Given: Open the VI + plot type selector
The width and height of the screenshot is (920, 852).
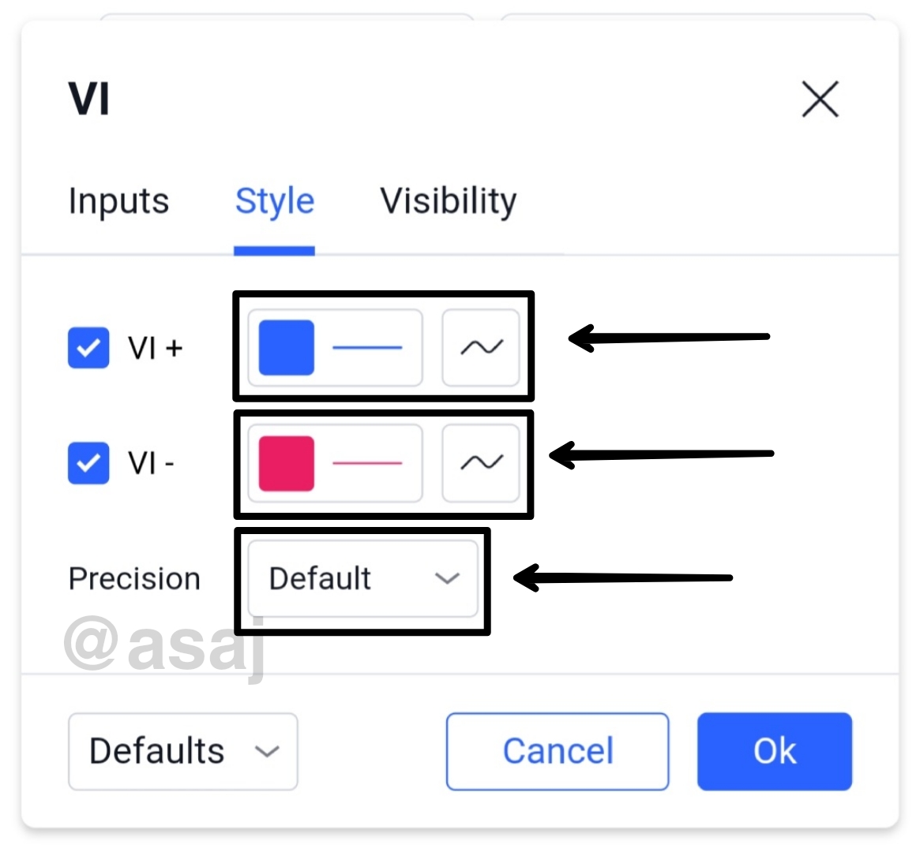Looking at the screenshot, I should click(481, 347).
